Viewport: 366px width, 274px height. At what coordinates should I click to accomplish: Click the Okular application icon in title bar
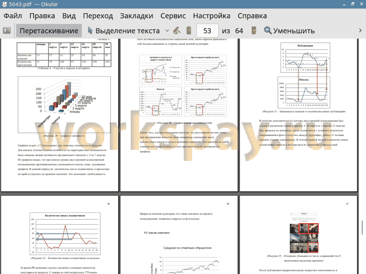4,4
